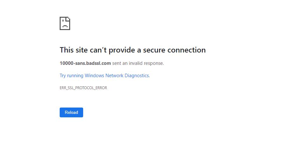This screenshot has width=292, height=167.
Task: Click the word "Network" in the link
Action: click(x=114, y=76)
